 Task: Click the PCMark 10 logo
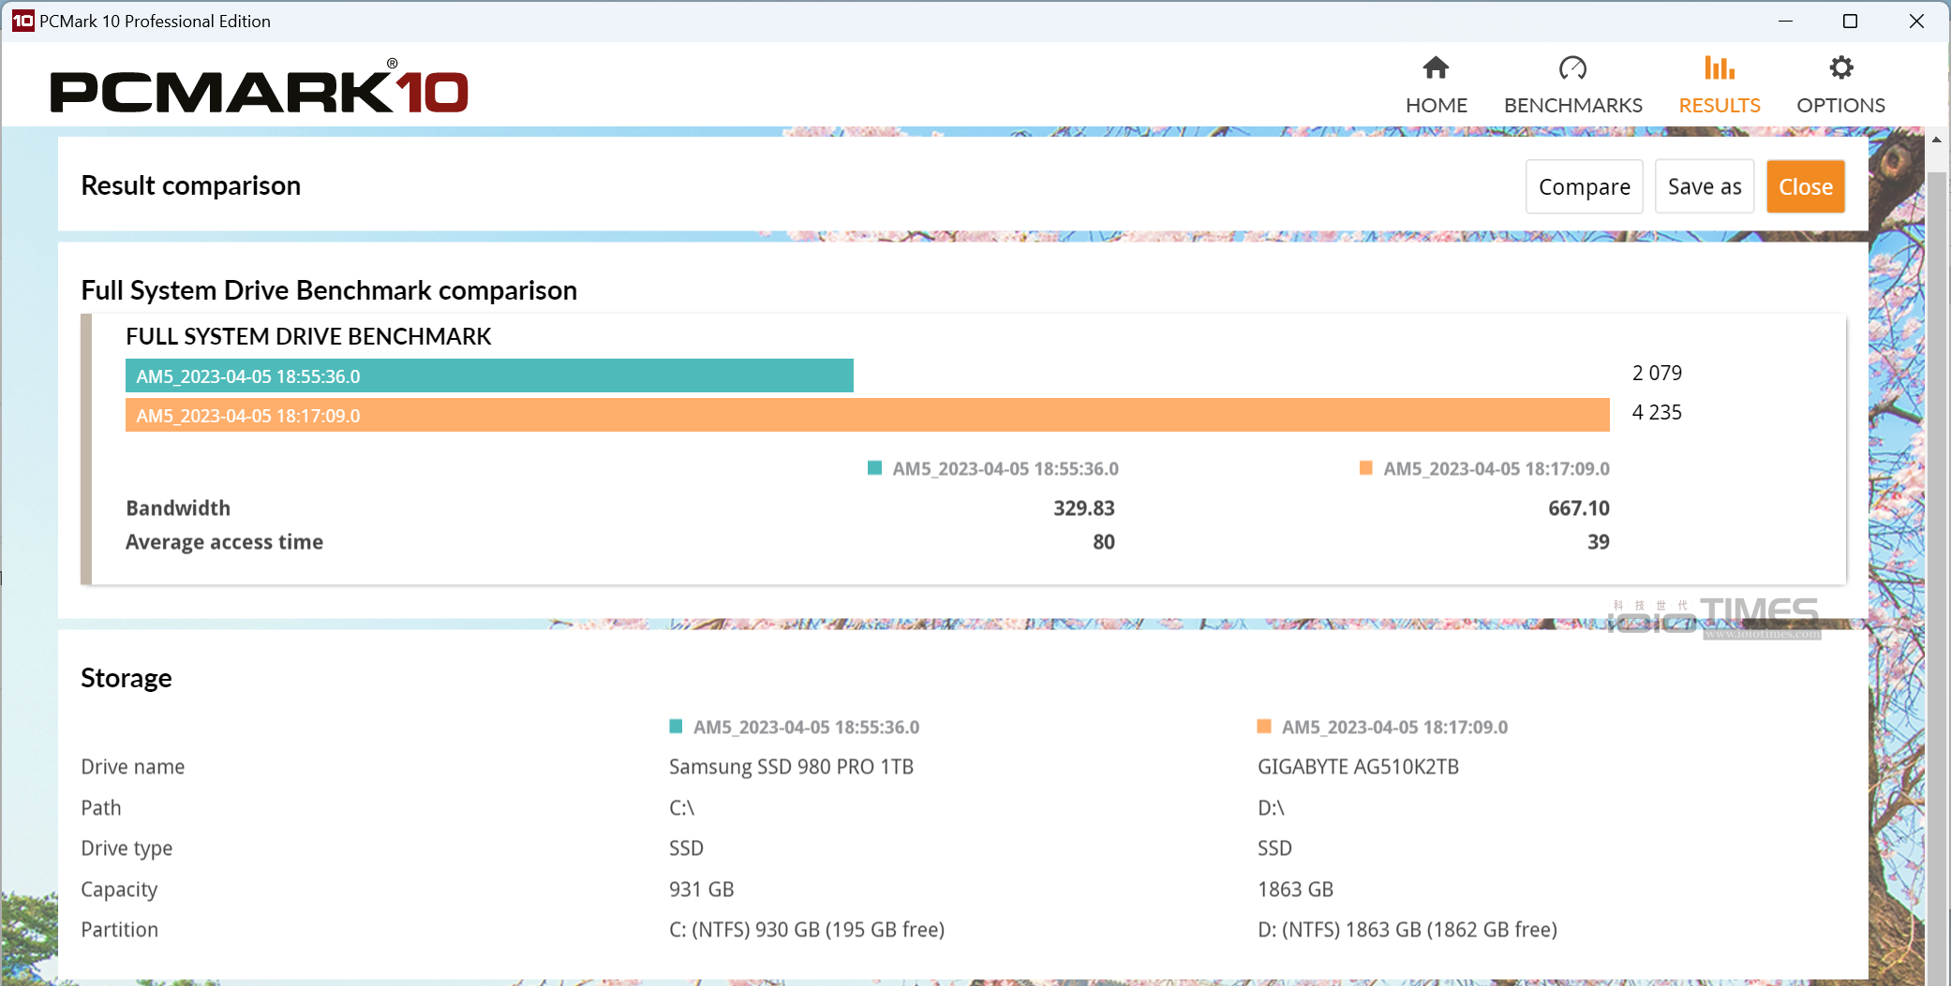[259, 87]
